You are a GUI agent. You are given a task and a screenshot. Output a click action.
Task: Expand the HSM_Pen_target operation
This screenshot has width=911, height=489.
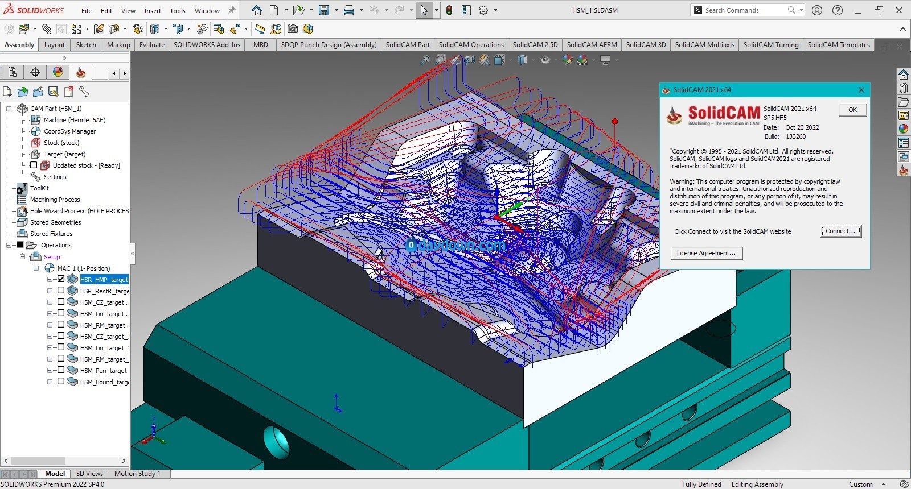50,370
